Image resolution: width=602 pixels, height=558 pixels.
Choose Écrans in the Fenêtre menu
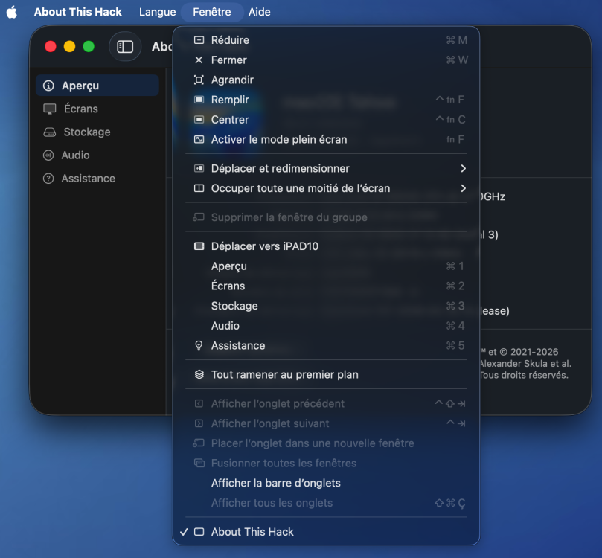(x=326, y=286)
